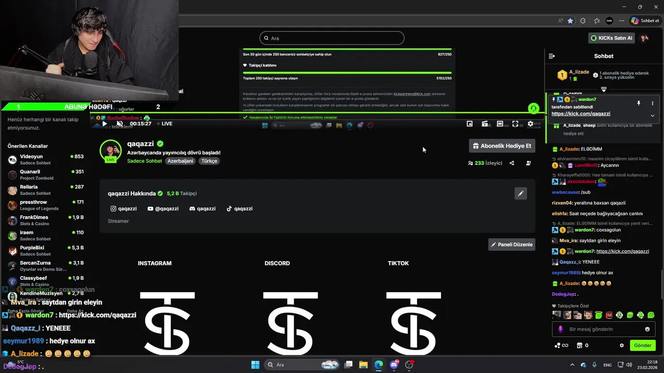Open channel points infinity icon
This screenshot has height=373, width=664.
561,346
